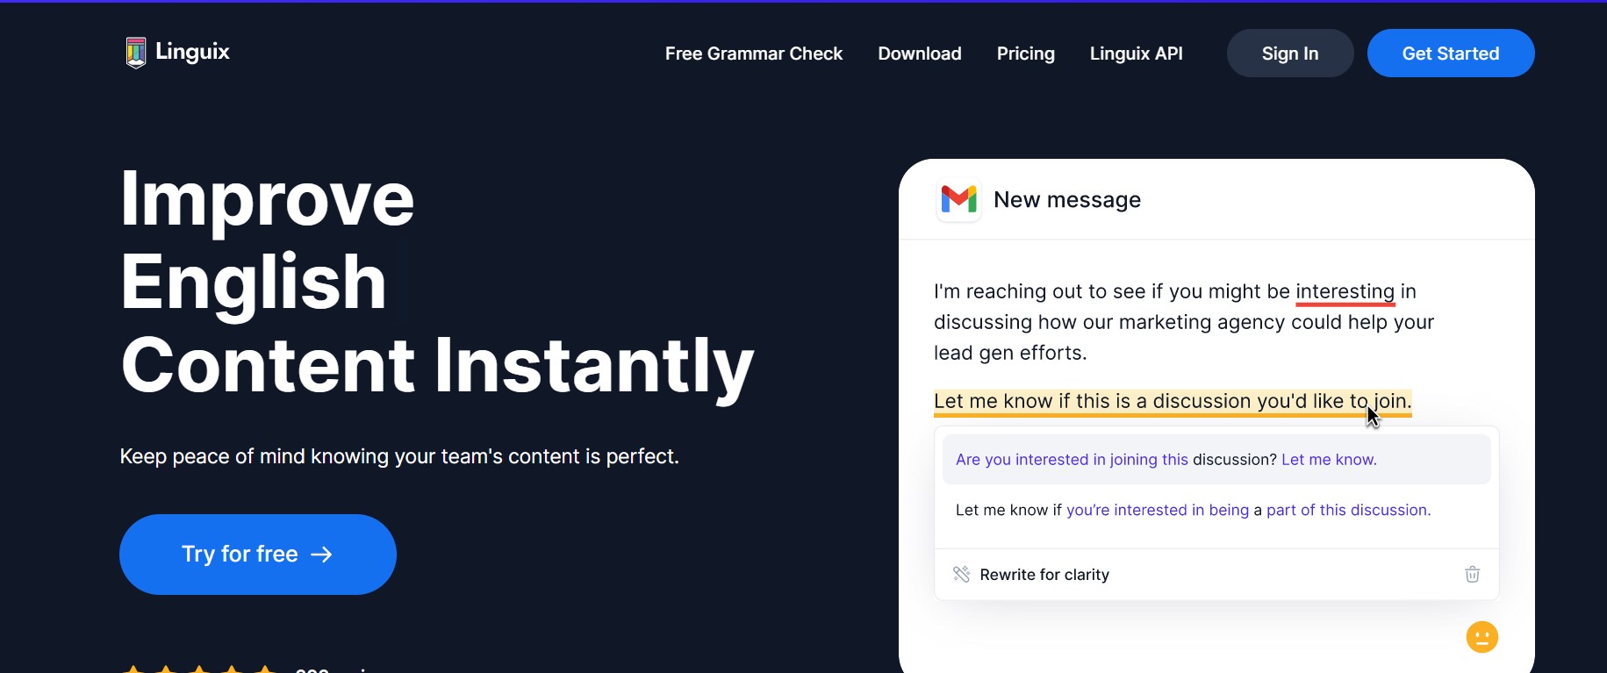Click the Gmail icon in message card
The width and height of the screenshot is (1607, 673).
958,200
